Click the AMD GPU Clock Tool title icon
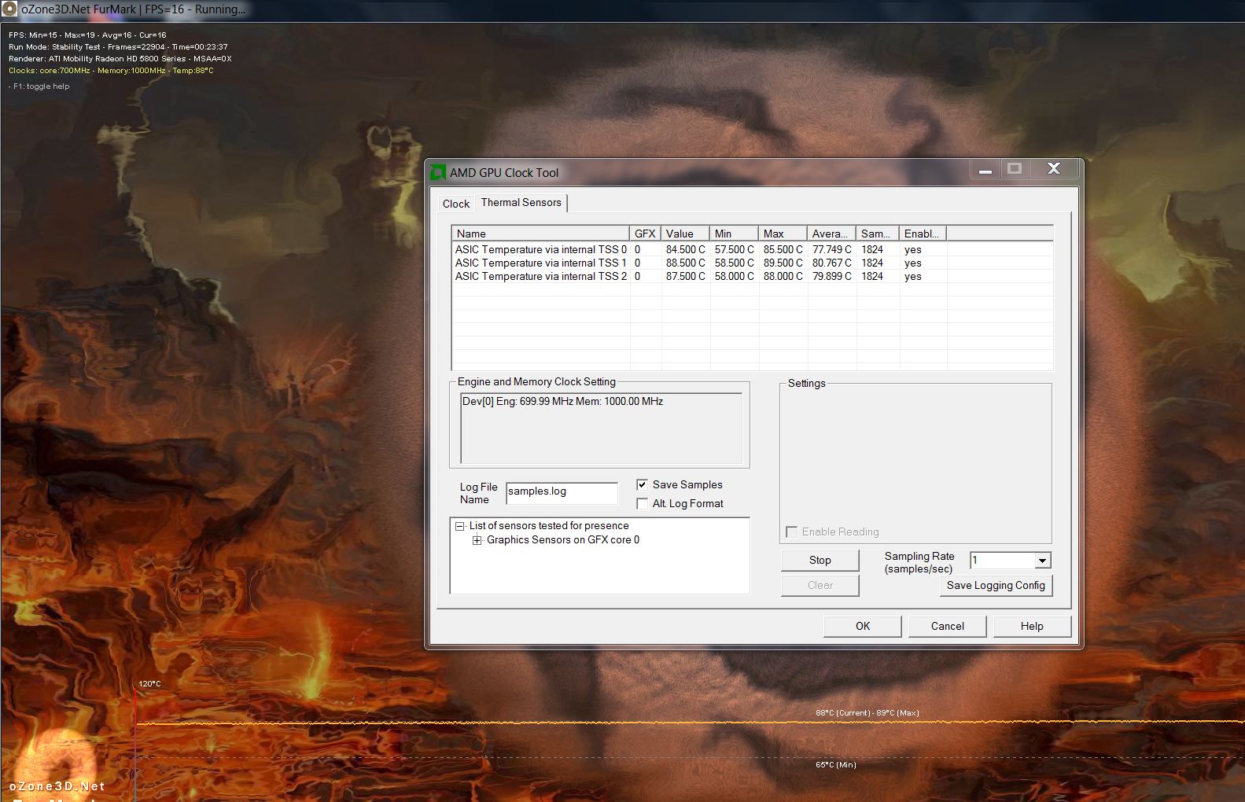This screenshot has width=1245, height=802. click(438, 172)
